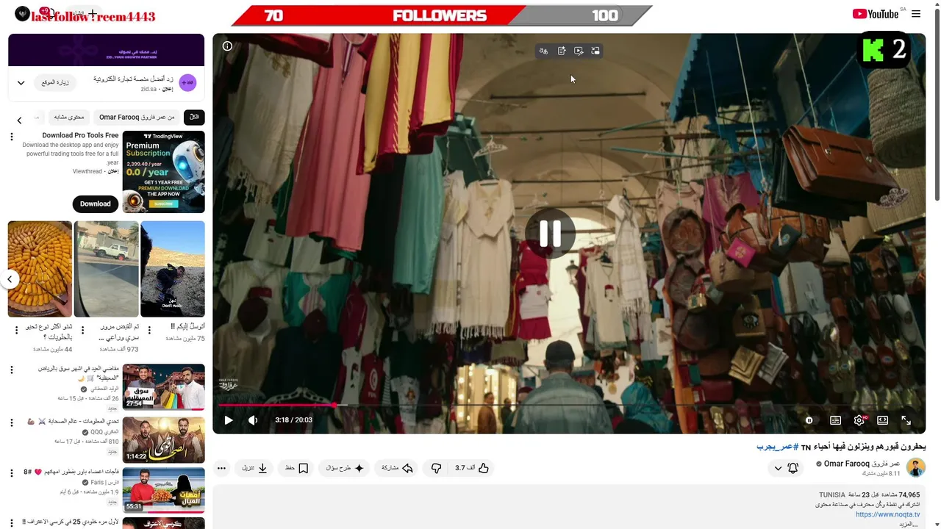Click the large pause overlay on video
Screen dimensions: 941x529
550,234
